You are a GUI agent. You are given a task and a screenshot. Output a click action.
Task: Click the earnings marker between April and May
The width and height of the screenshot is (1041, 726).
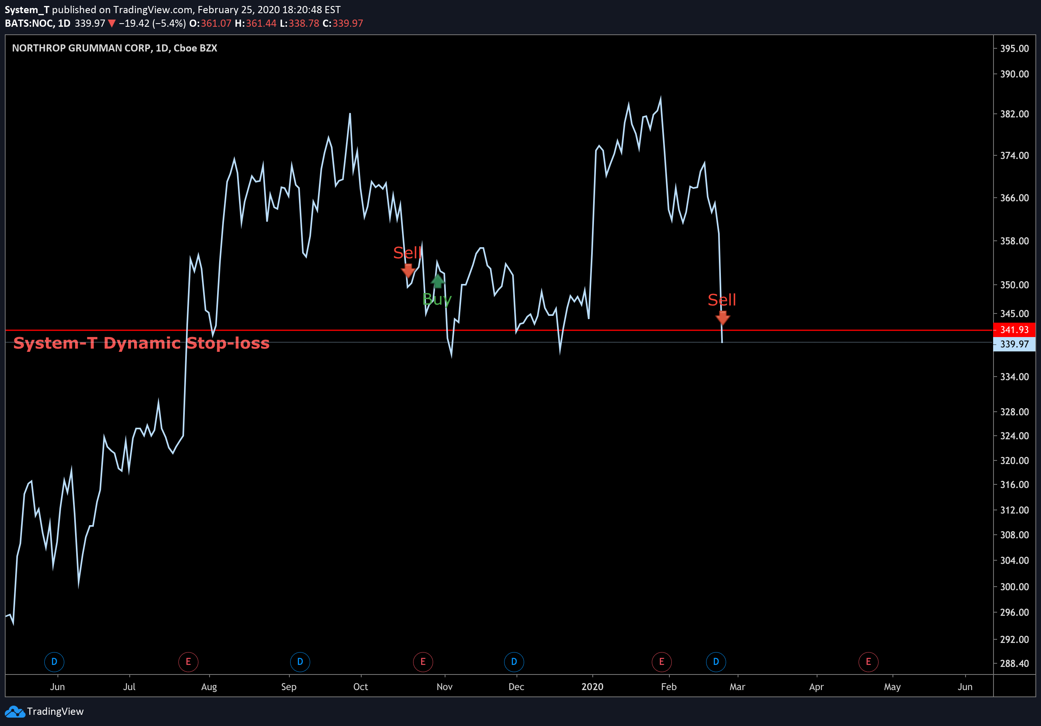click(868, 662)
